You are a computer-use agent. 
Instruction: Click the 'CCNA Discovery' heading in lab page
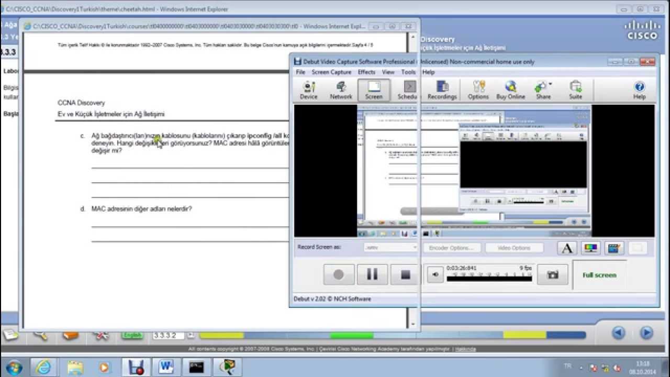[x=81, y=103]
